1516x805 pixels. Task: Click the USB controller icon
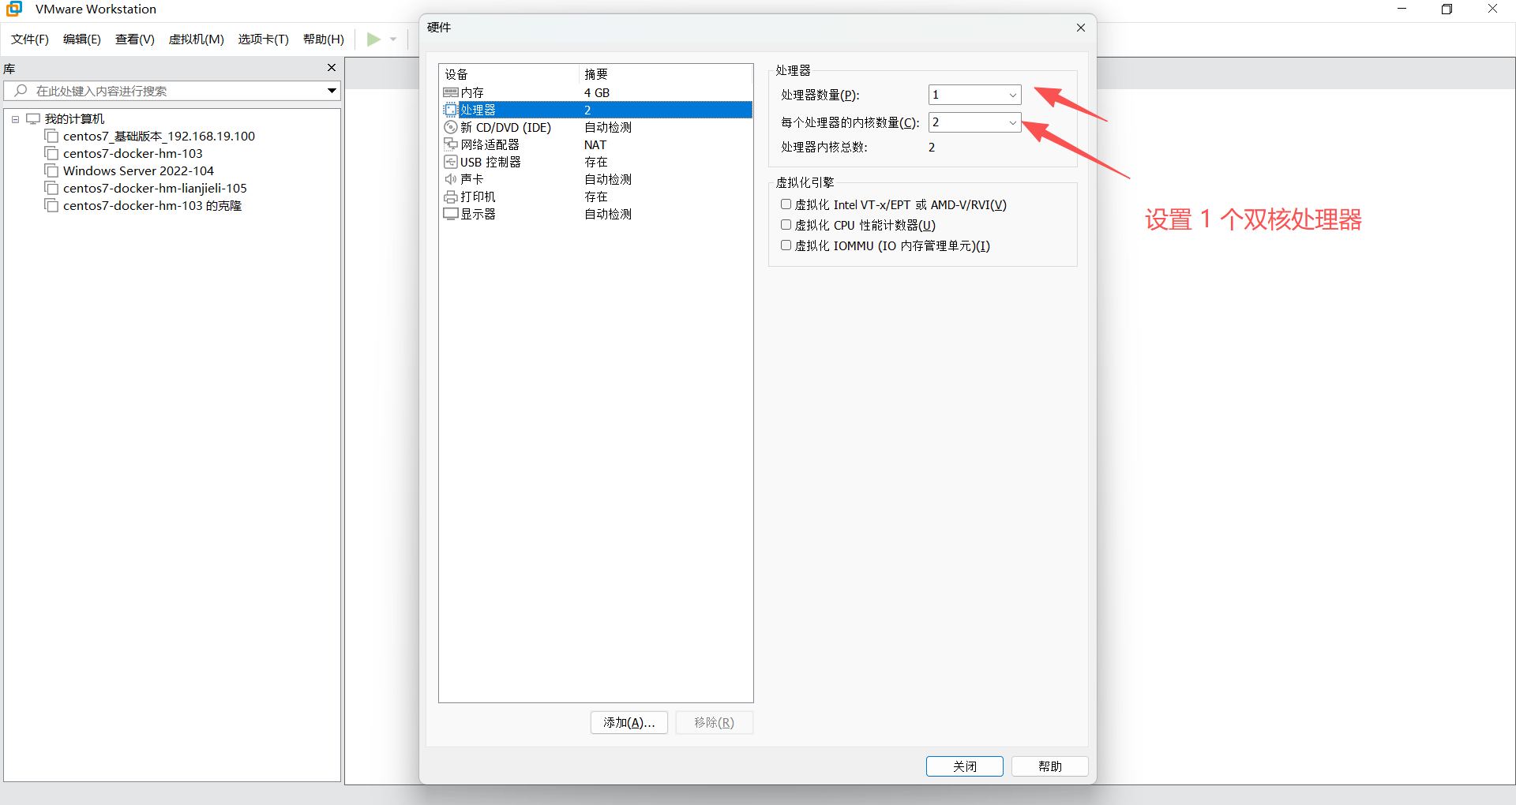(x=451, y=162)
